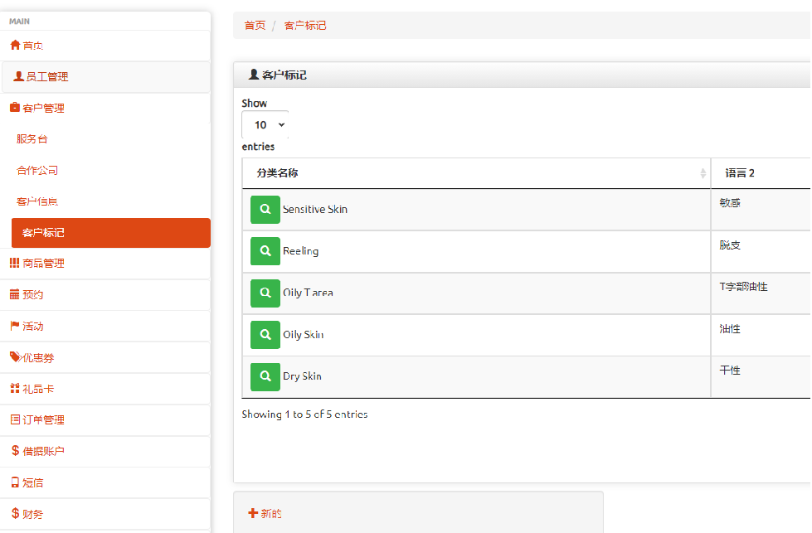Open 预约 from the sidebar
Image resolution: width=812 pixels, height=533 pixels.
[x=105, y=295]
